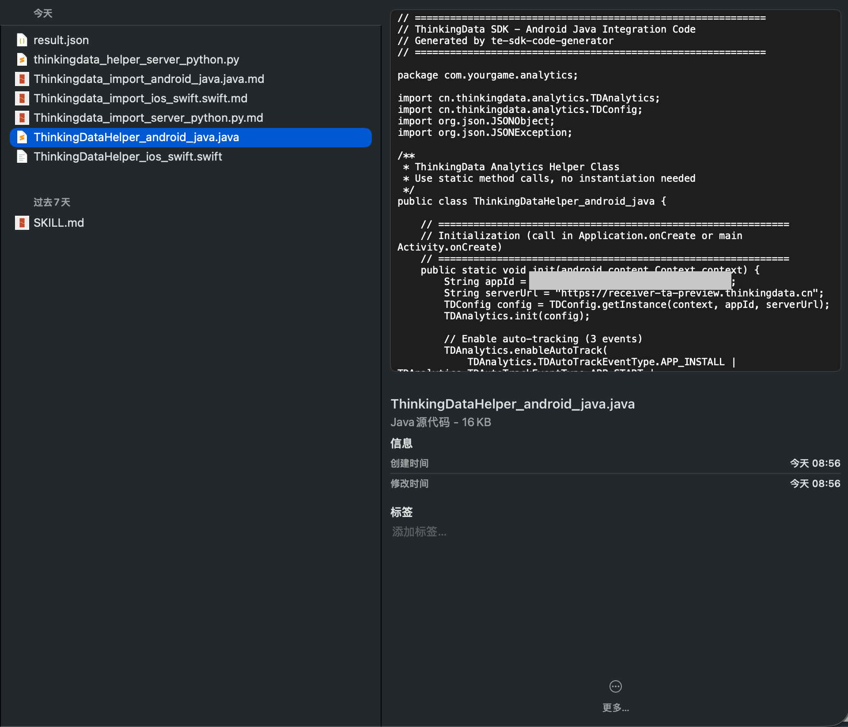Click the SKILL.md file icon
848x727 pixels.
click(22, 223)
